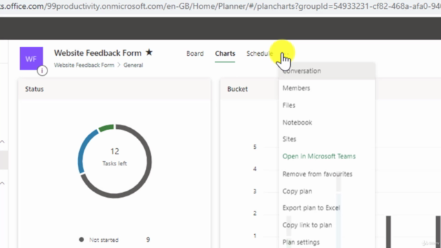Open Notebook from the menu
This screenshot has height=248, width=441.
tap(327, 123)
